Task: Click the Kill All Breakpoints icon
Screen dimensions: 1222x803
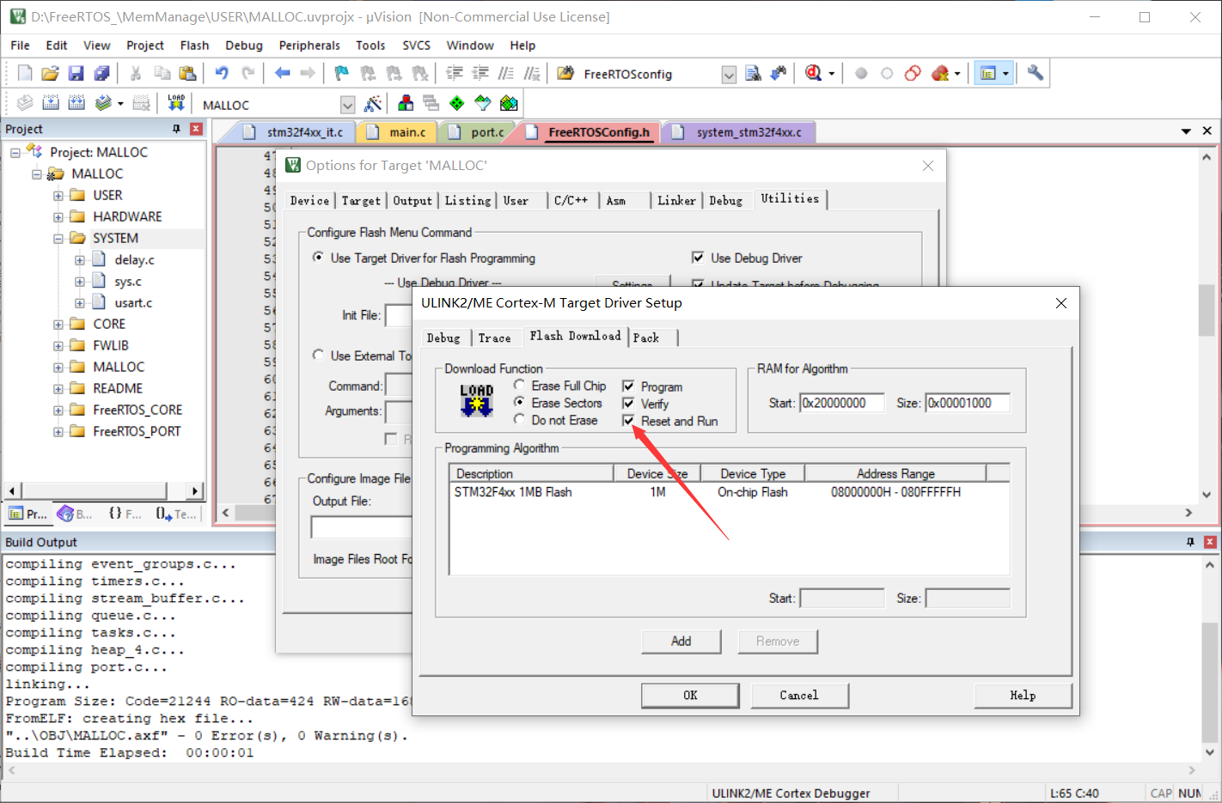Action: tap(942, 73)
